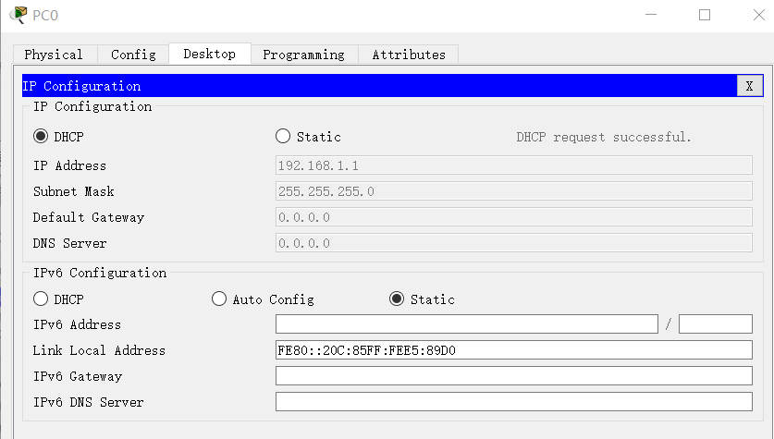
Task: Click the Link Local Address field
Action: 513,350
